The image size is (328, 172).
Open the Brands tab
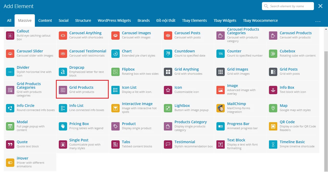144,20
